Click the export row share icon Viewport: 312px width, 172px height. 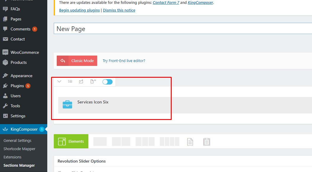coord(81,82)
